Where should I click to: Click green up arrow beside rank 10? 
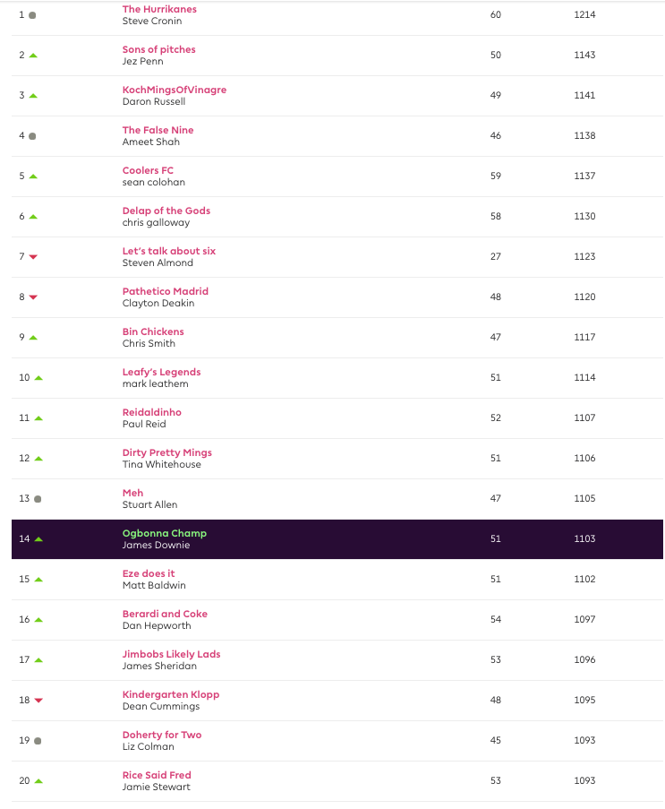38,378
